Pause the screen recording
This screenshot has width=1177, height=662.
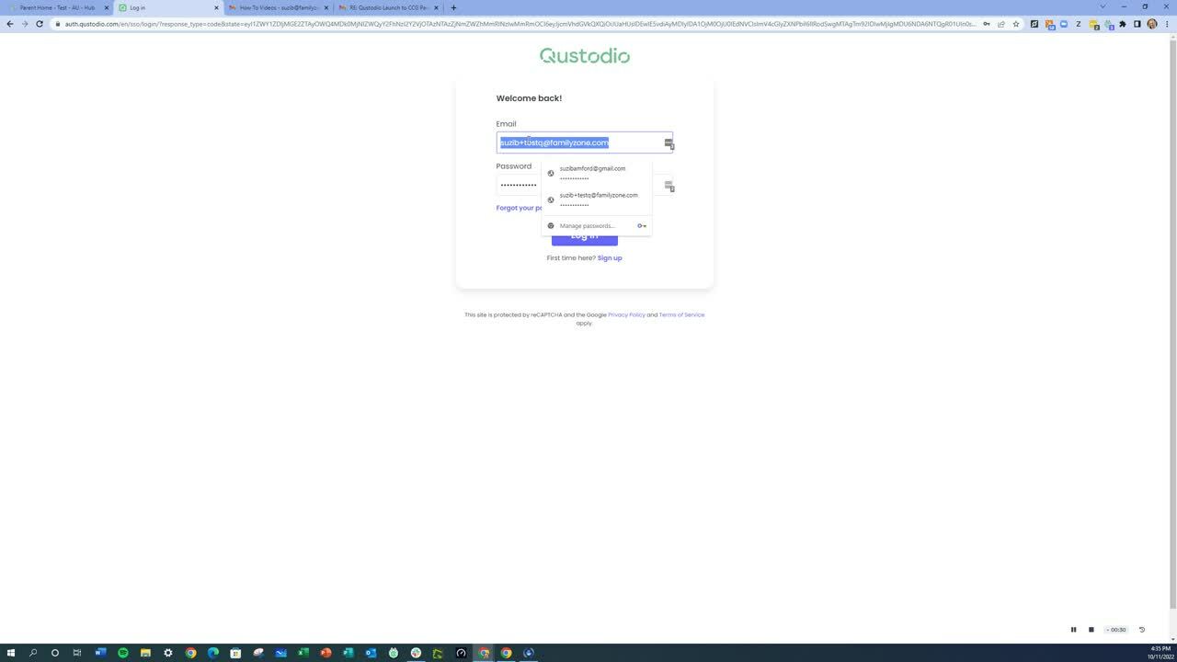click(x=1073, y=630)
